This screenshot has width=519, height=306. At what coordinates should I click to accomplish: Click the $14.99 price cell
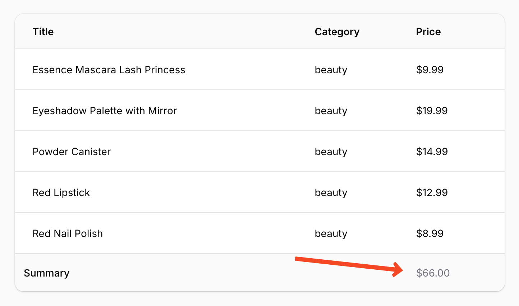[432, 152]
